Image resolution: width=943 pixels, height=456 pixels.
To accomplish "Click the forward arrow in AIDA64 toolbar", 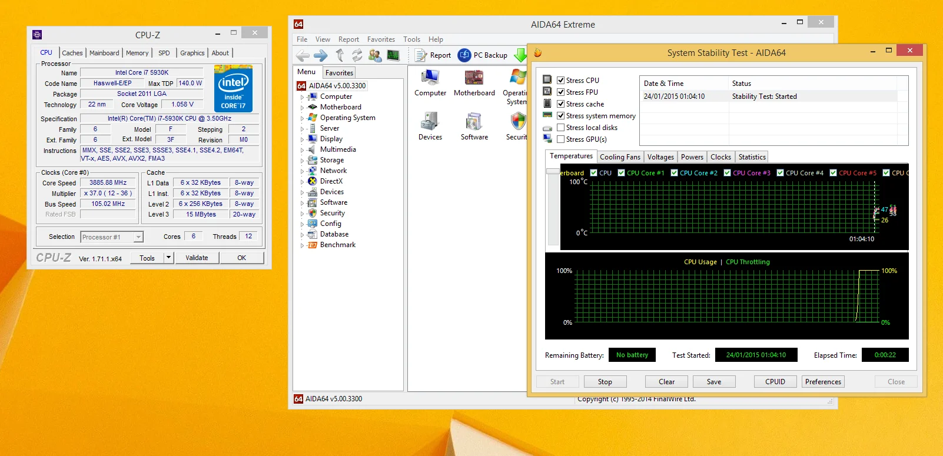I will pos(321,55).
